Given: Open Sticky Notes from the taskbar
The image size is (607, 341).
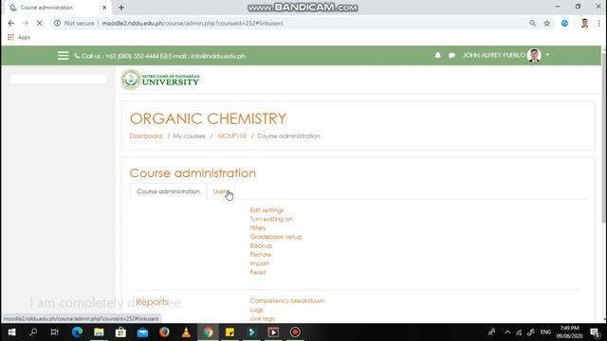Looking at the screenshot, I should 230,332.
